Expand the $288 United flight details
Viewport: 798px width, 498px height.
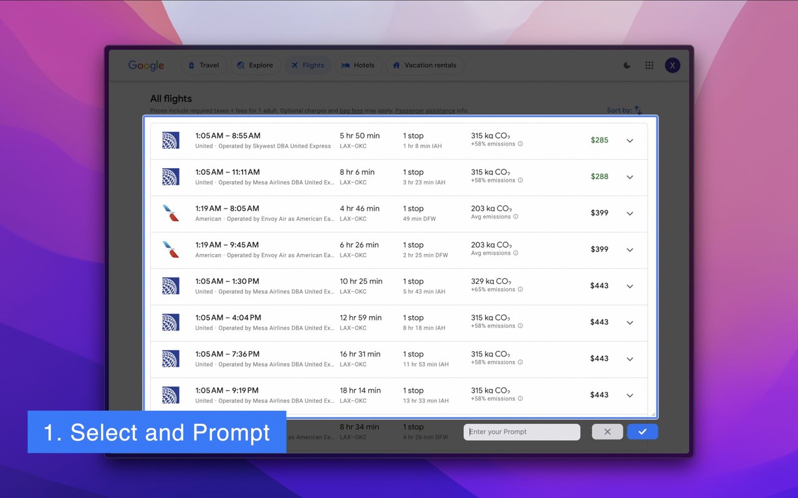pos(630,177)
